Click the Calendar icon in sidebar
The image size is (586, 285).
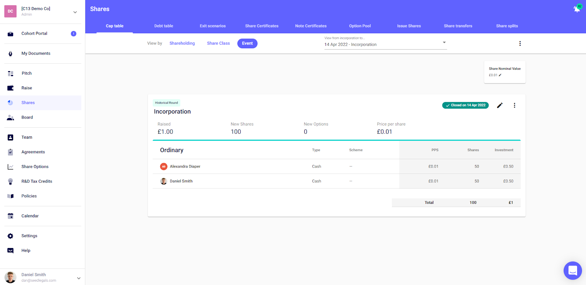point(10,216)
